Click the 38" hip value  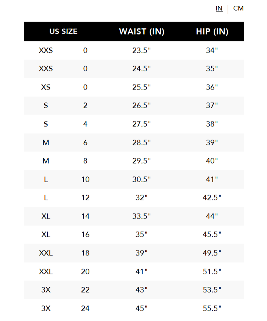point(212,124)
